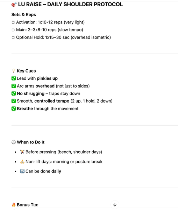The height and width of the screenshot is (210, 178).
Task: Click the meditation emoji beside Non-lift days
Action: (x=22, y=161)
